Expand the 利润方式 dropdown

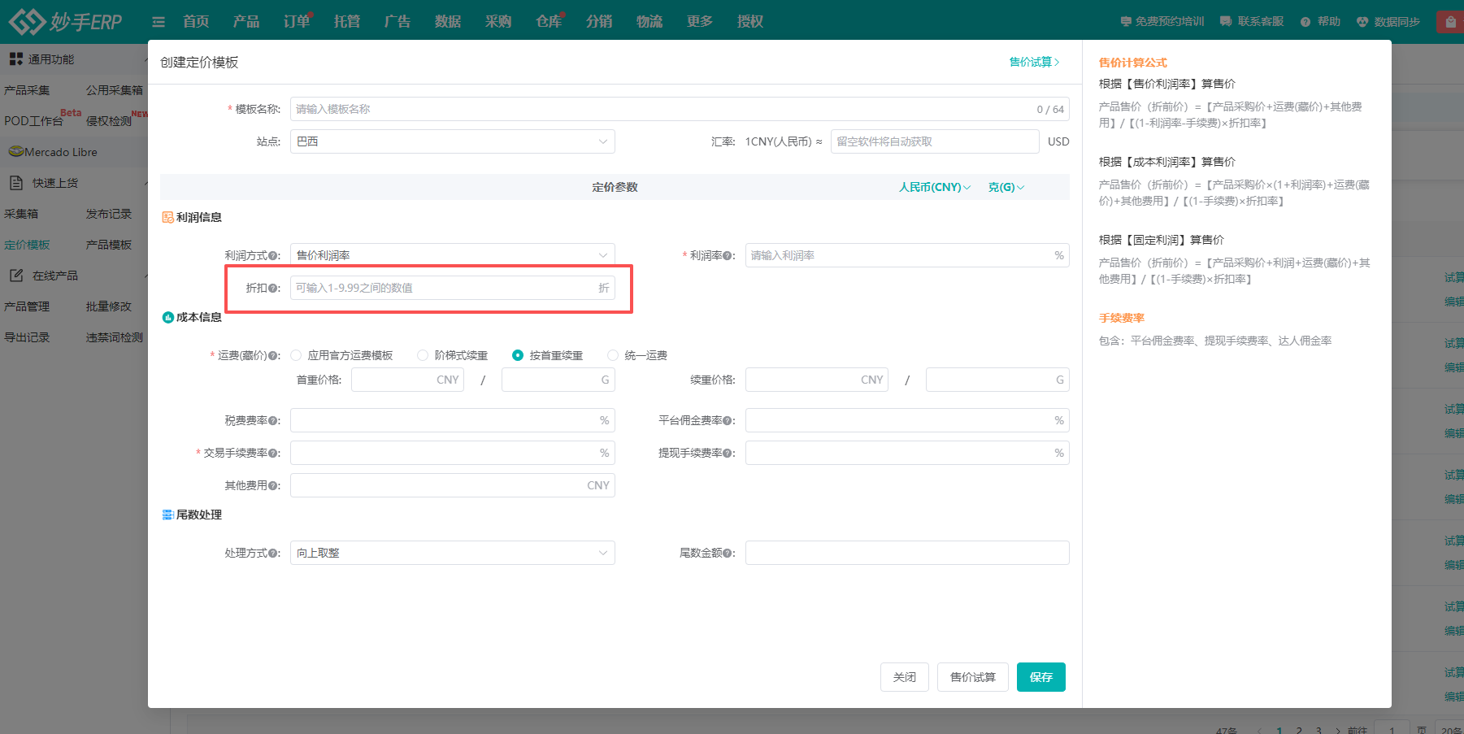click(x=452, y=255)
